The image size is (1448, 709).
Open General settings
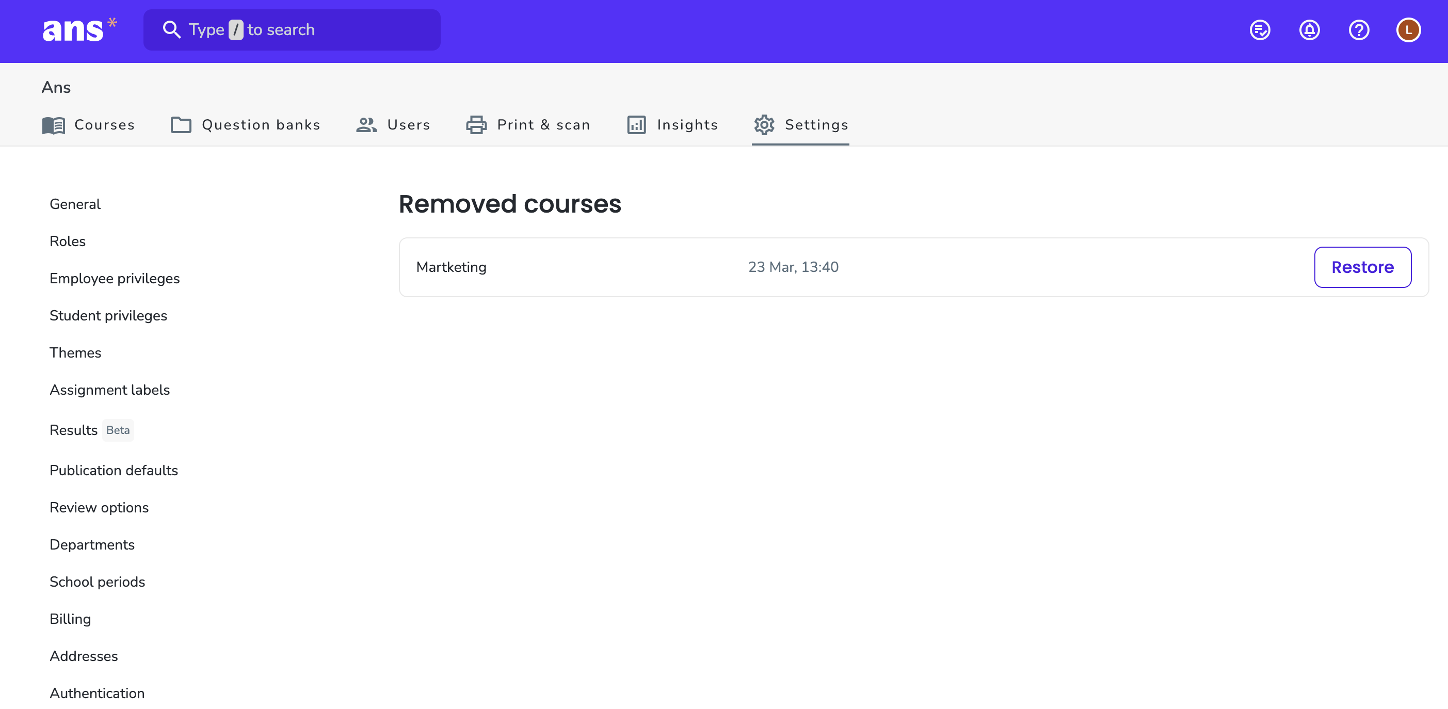pyautogui.click(x=75, y=204)
